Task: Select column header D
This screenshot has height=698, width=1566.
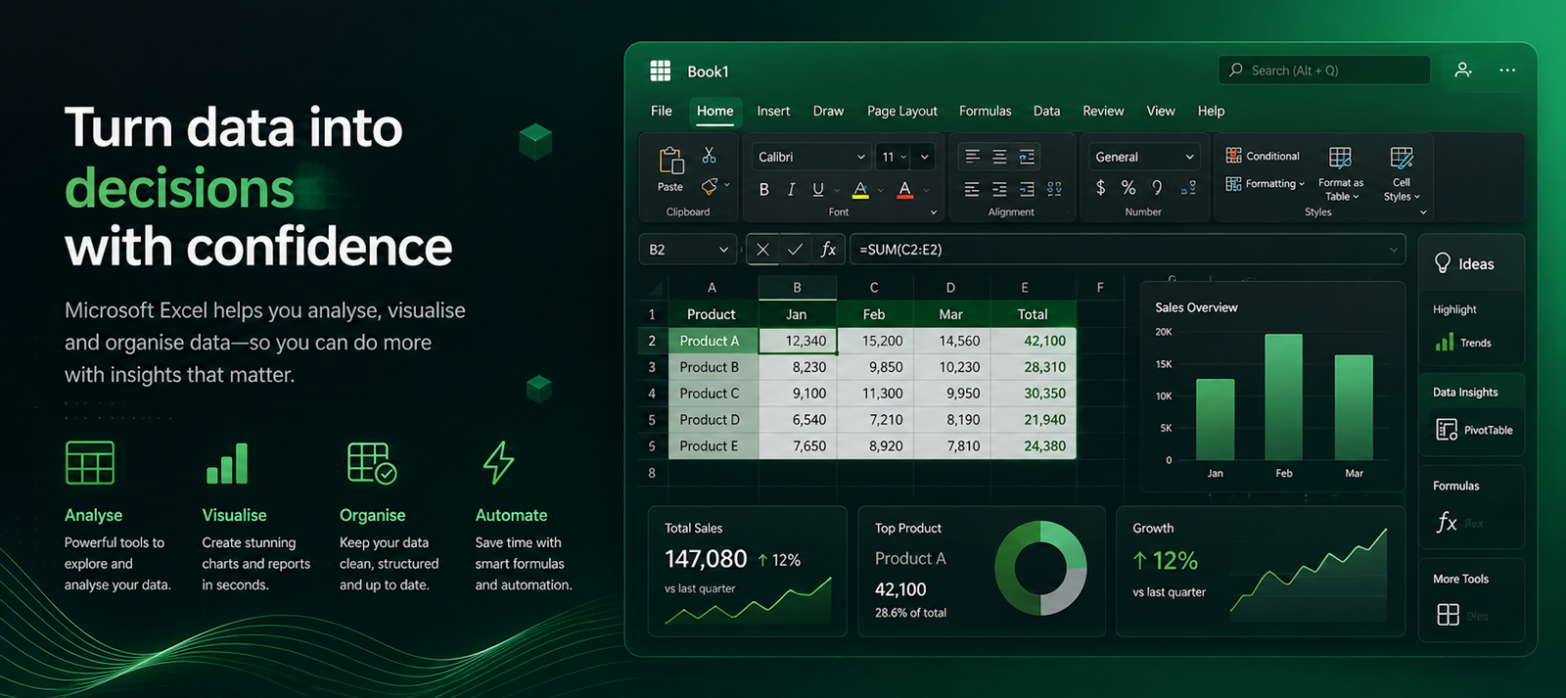Action: (950, 288)
